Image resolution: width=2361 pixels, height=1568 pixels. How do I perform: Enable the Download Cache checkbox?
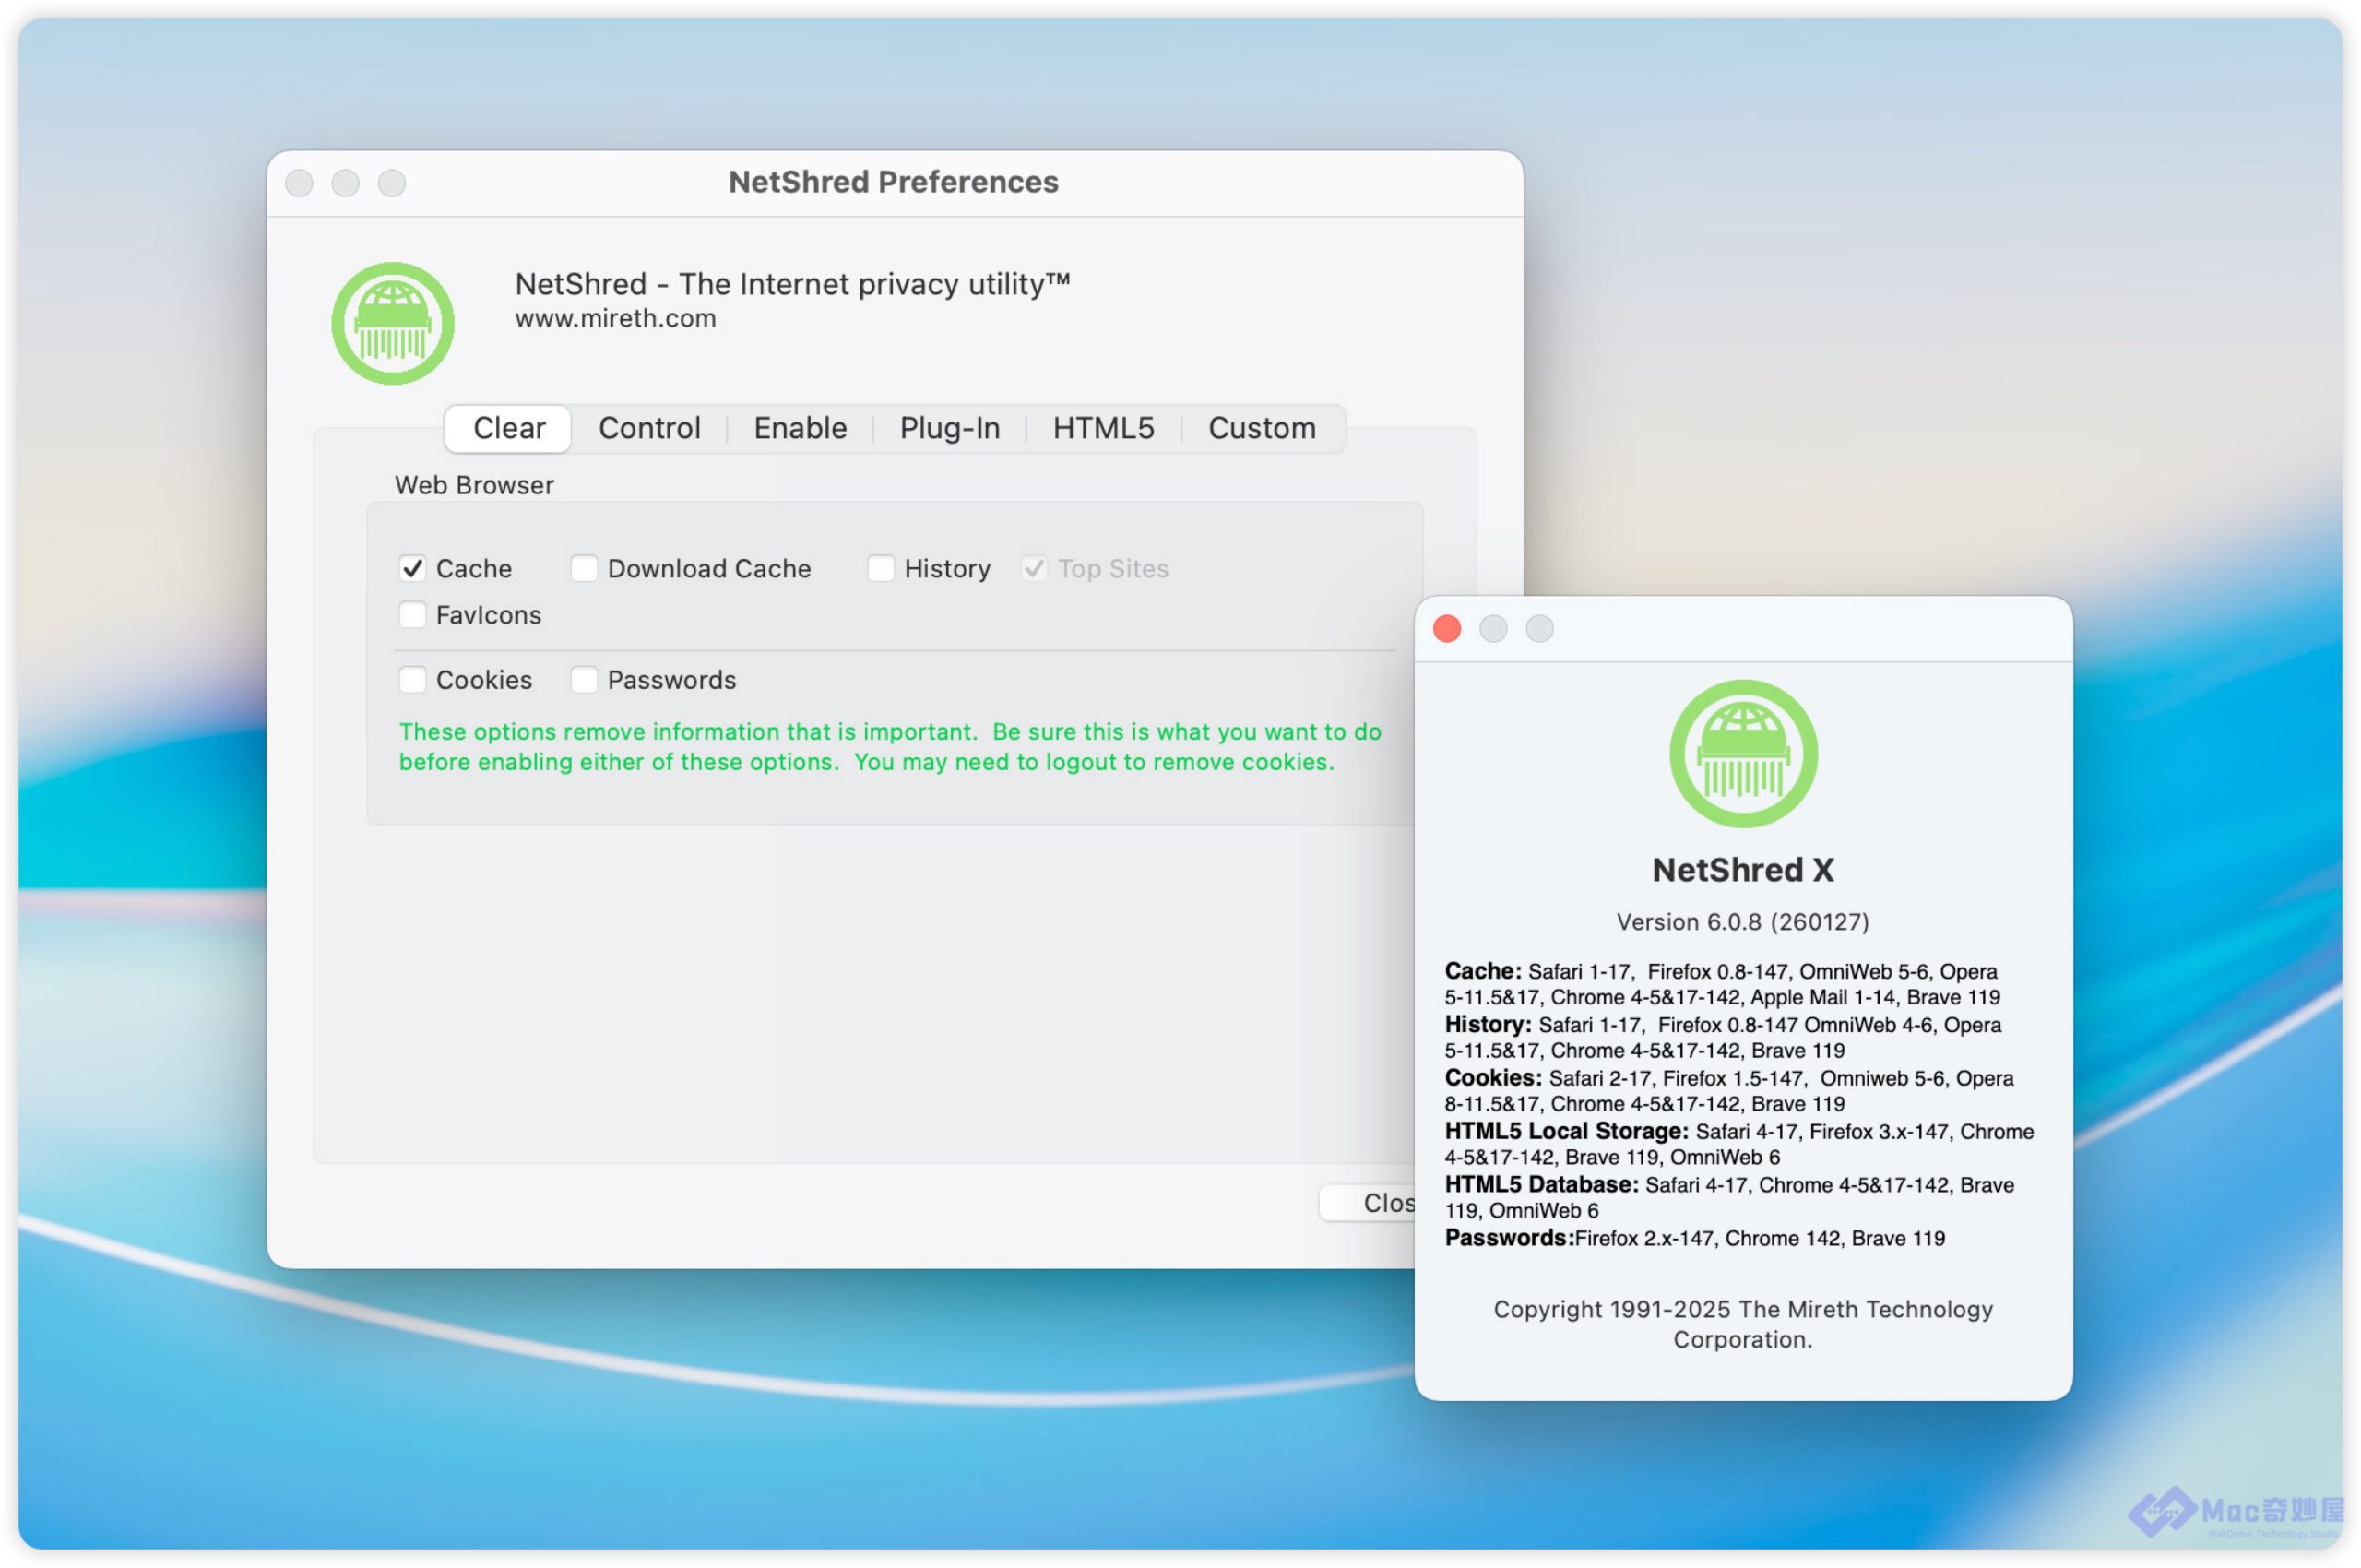(584, 568)
